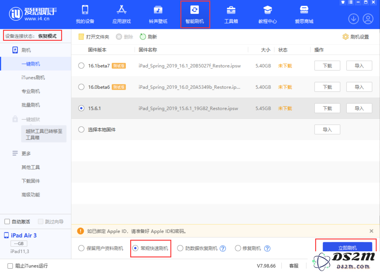Viewport: 380px width, 272px height.
Task: Select iTunes刷机 in the sidebar
Action: (x=33, y=78)
